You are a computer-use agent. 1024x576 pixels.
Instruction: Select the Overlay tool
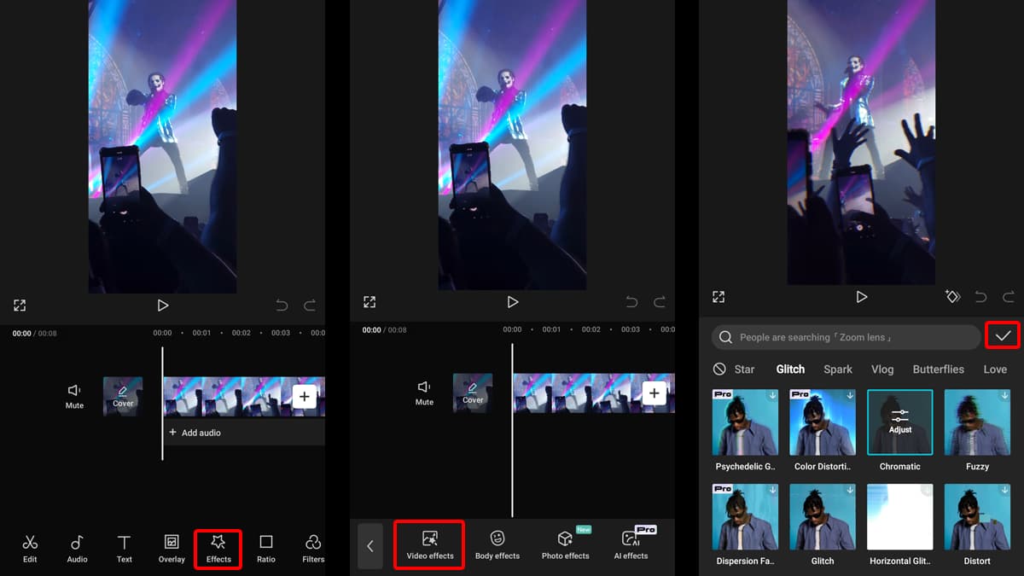pyautogui.click(x=171, y=547)
